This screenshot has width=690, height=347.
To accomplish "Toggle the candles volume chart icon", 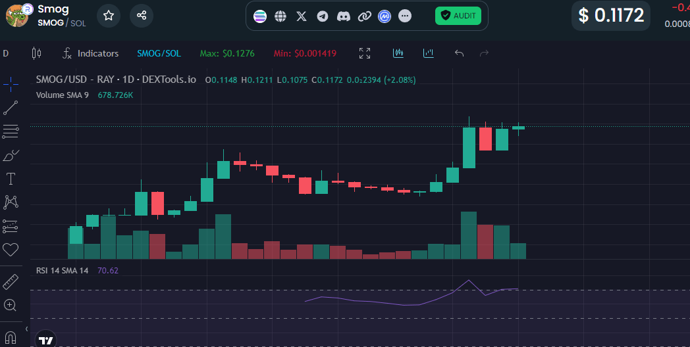I will point(398,54).
